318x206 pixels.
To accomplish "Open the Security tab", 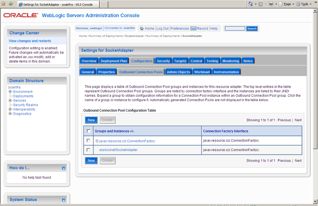I will click(x=163, y=61).
